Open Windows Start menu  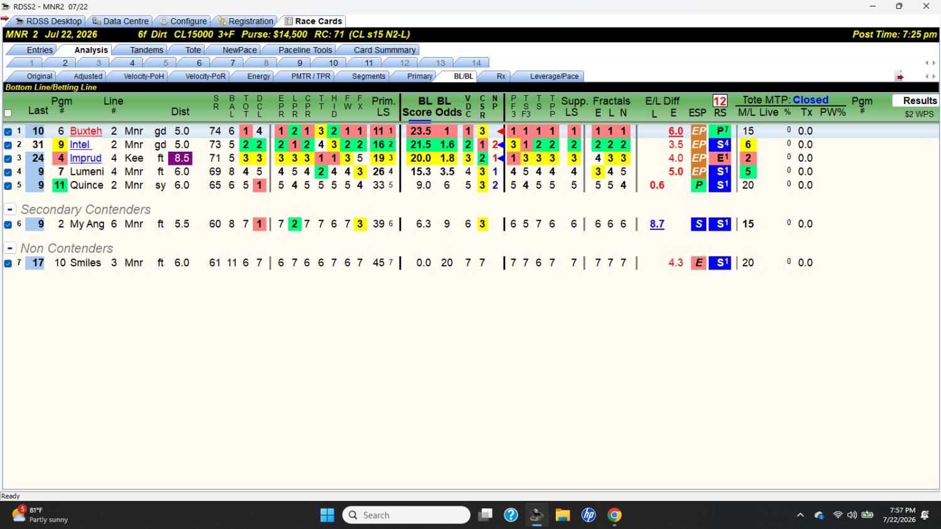coord(327,515)
